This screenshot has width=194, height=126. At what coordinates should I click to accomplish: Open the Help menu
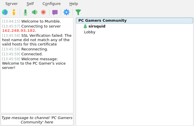pos(73,4)
